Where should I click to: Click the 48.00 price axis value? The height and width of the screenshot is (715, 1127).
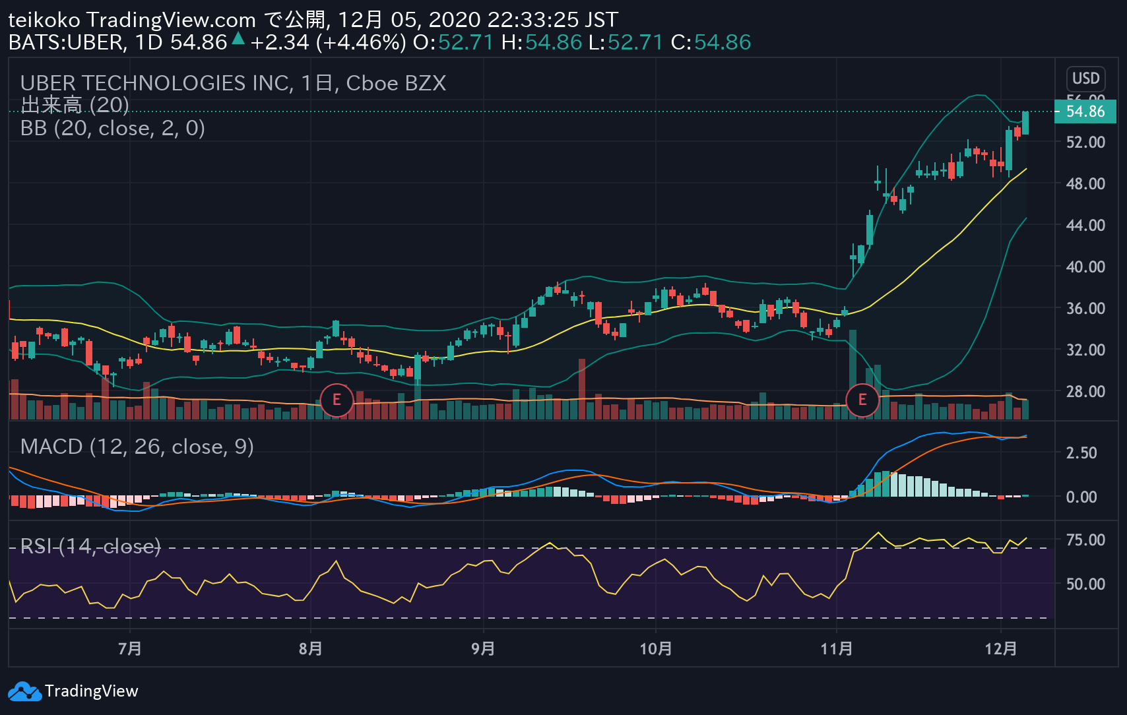tap(1085, 183)
